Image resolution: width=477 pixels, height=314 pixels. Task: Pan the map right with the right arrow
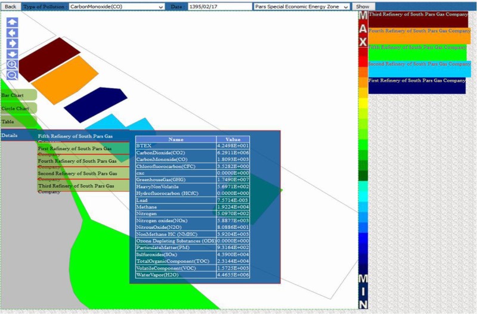[x=12, y=43]
